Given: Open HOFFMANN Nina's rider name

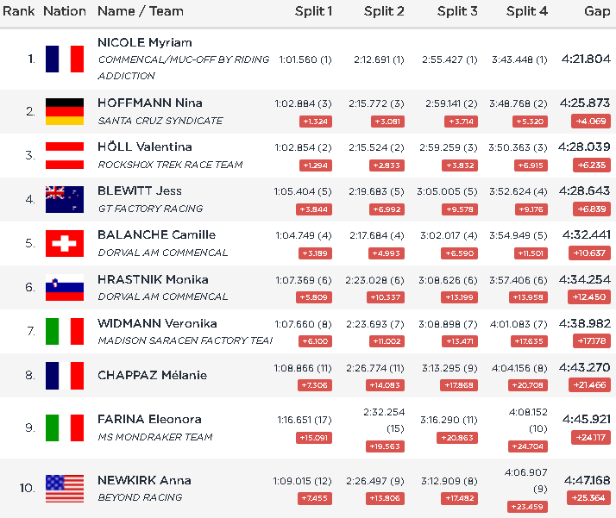Looking at the screenshot, I should coord(150,103).
